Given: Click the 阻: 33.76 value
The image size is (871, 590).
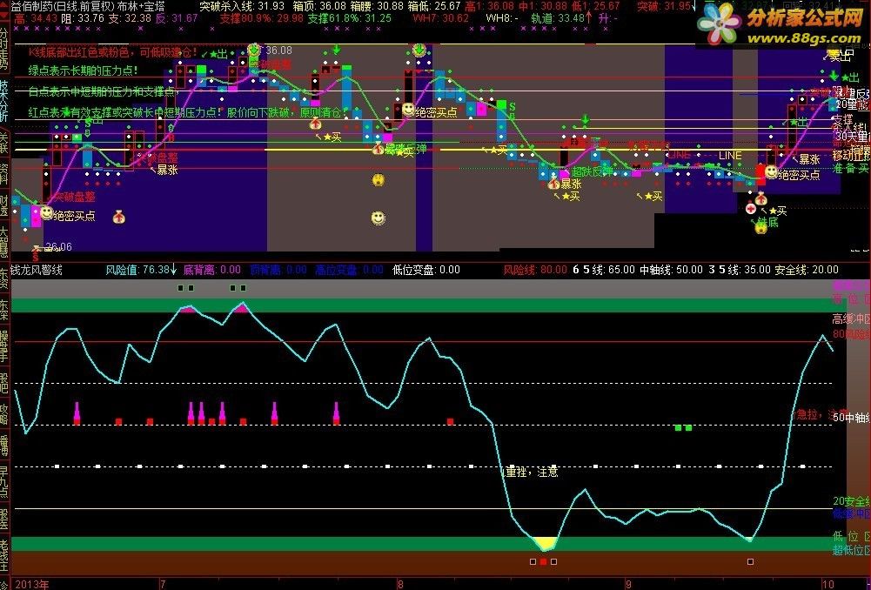Looking at the screenshot, I should point(83,18).
